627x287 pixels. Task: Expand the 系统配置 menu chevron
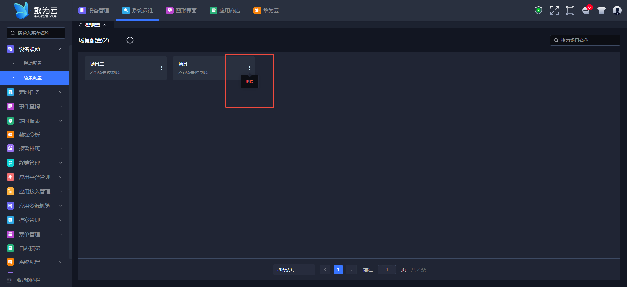pos(61,262)
